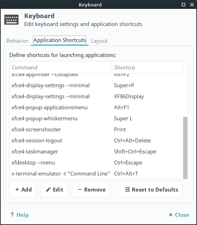Sort by the Command column header

[61, 67]
